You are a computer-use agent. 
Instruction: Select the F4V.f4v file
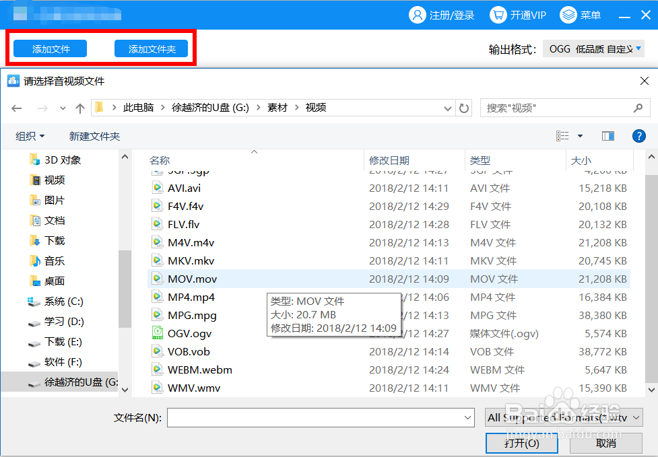coord(389,206)
